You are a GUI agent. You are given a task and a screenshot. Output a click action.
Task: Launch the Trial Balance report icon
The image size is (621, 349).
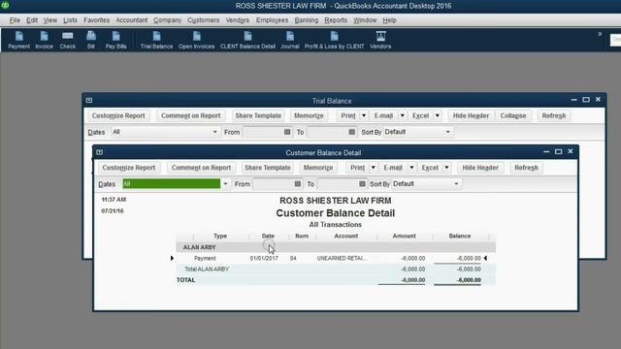[156, 40]
